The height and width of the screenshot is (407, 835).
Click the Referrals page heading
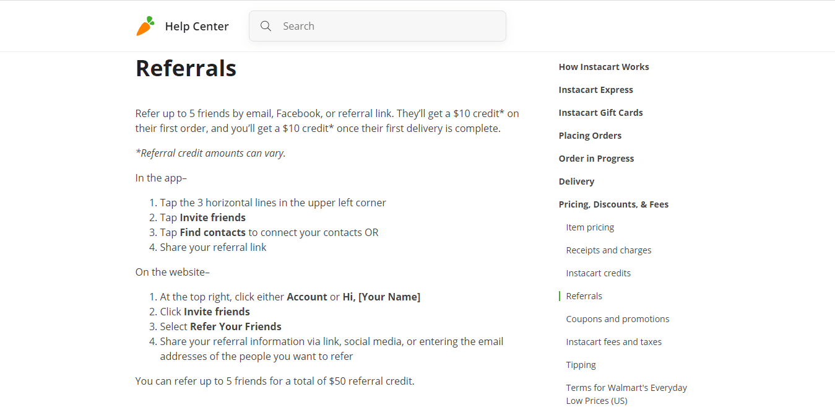(186, 68)
